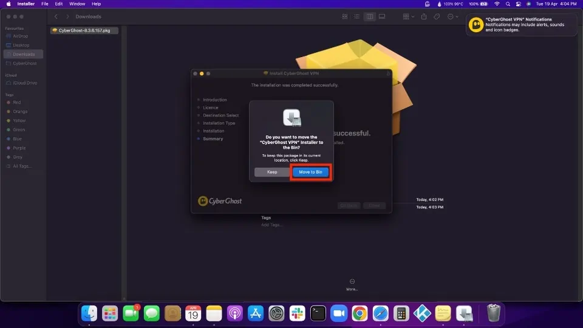Image resolution: width=583 pixels, height=328 pixels.
Task: Open the Finder group-by dropdown
Action: coord(408,16)
